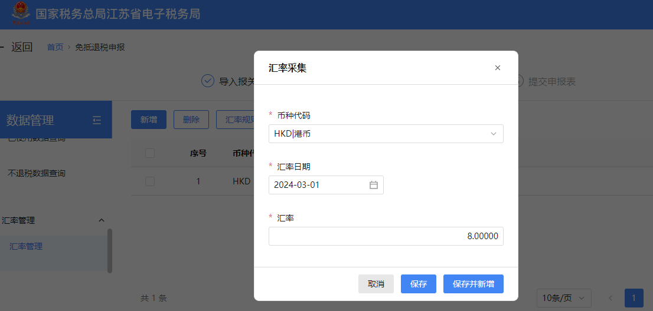The image size is (653, 311).
Task: Close the 汇率采集 dialog with X icon
Action: click(x=497, y=68)
